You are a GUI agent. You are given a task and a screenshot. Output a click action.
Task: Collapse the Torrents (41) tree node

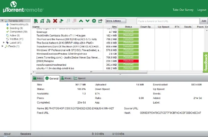[x=2, y=20]
